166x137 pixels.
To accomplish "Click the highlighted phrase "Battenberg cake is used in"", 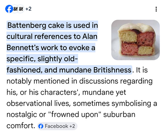I will 53,26.
